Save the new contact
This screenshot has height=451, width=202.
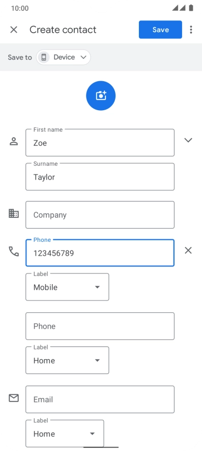click(x=160, y=30)
